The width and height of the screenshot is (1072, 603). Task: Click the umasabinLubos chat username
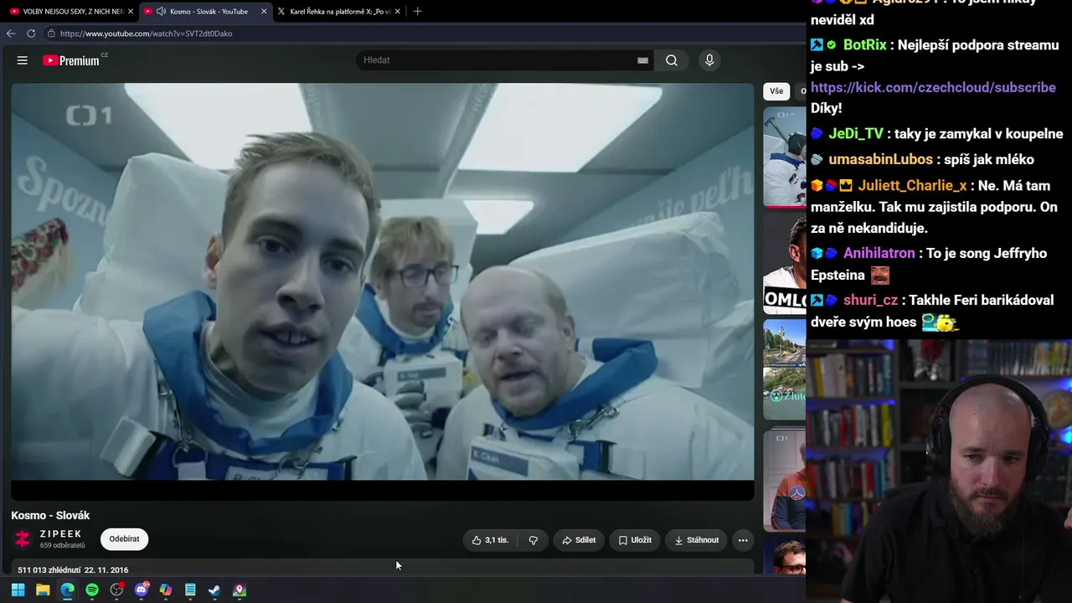[x=880, y=159]
